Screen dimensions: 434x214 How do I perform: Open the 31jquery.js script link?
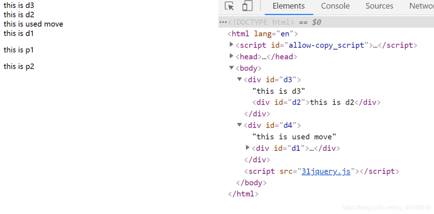(x=326, y=171)
